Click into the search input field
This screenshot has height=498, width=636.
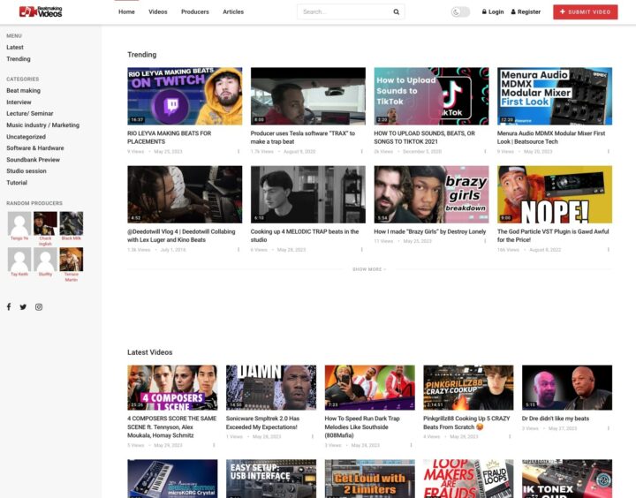tap(344, 12)
